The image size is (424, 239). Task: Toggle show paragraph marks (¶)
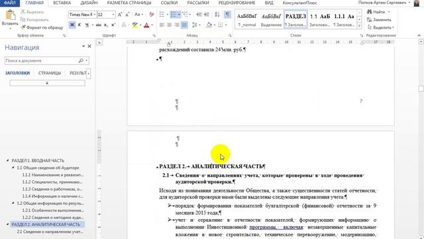(x=228, y=15)
